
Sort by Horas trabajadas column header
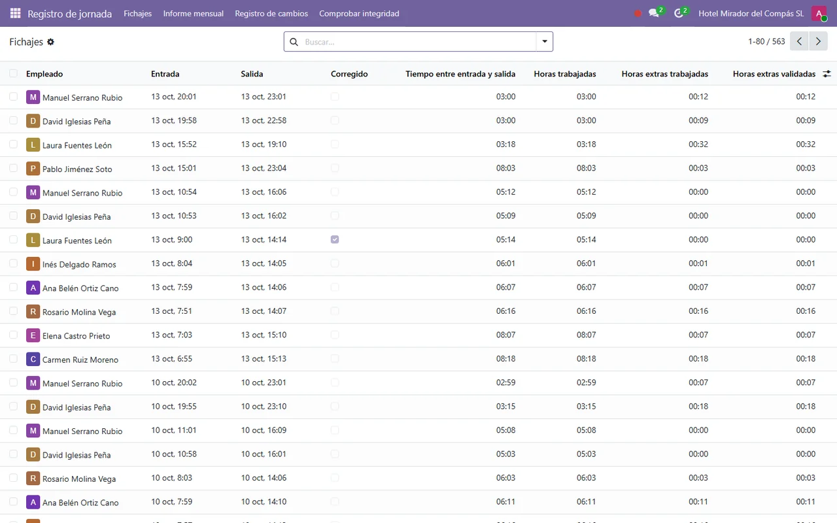[x=565, y=74]
